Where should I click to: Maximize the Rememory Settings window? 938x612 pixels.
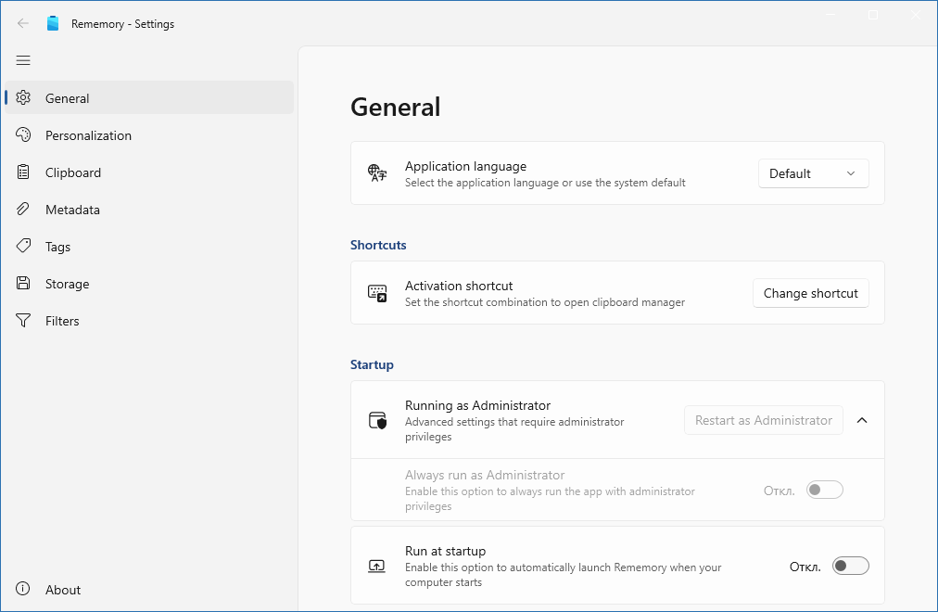tap(873, 15)
